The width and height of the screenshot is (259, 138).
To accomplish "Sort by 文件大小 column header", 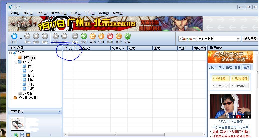I will pos(119,48).
